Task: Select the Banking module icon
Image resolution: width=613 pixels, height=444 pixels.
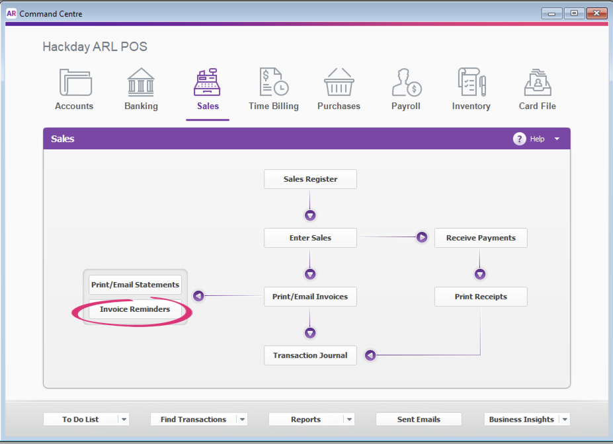Action: 141,83
